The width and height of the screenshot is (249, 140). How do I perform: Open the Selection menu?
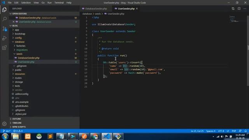(x=26, y=3)
